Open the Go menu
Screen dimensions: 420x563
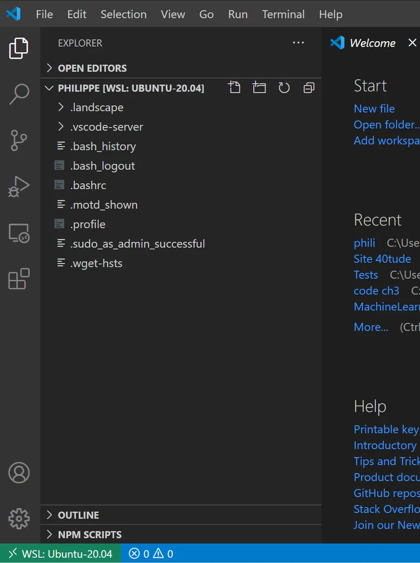[207, 14]
